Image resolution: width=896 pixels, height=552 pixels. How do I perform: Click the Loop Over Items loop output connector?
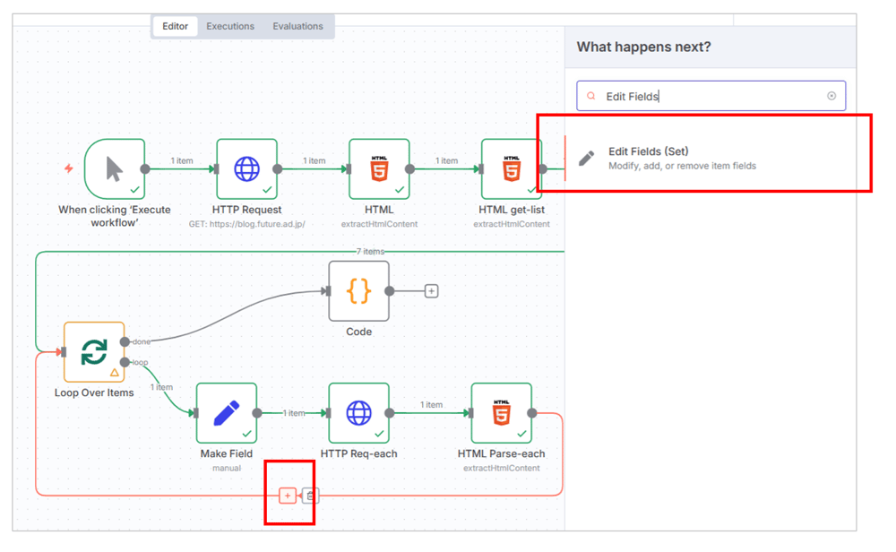click(125, 362)
